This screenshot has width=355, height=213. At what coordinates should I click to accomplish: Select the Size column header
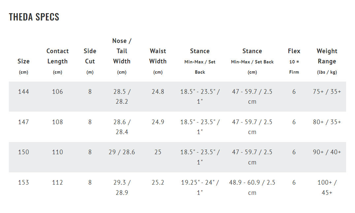[23, 66]
